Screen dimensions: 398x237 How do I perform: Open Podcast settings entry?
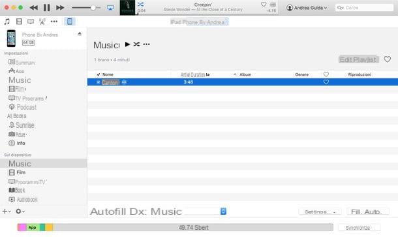pyautogui.click(x=23, y=107)
